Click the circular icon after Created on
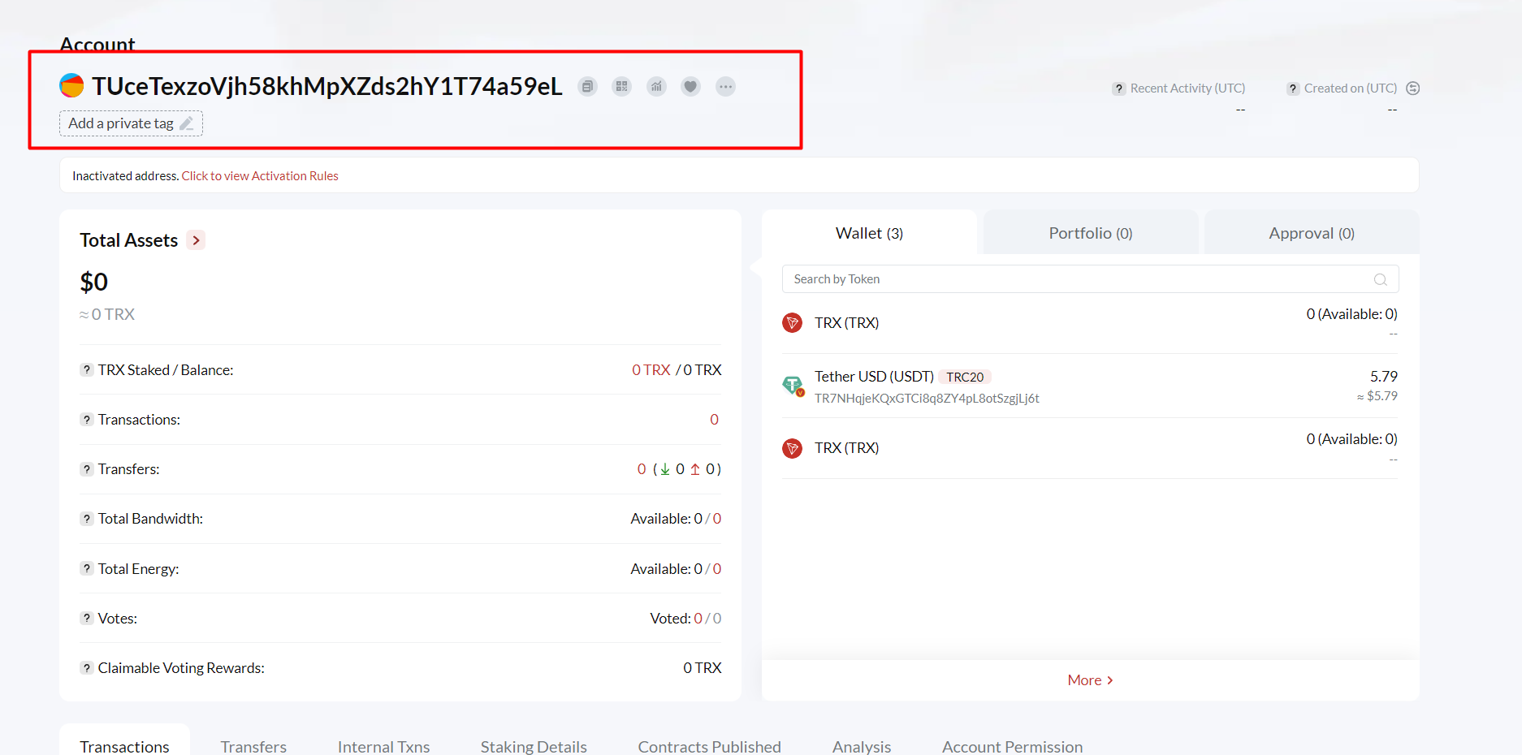The height and width of the screenshot is (755, 1522). (1413, 88)
